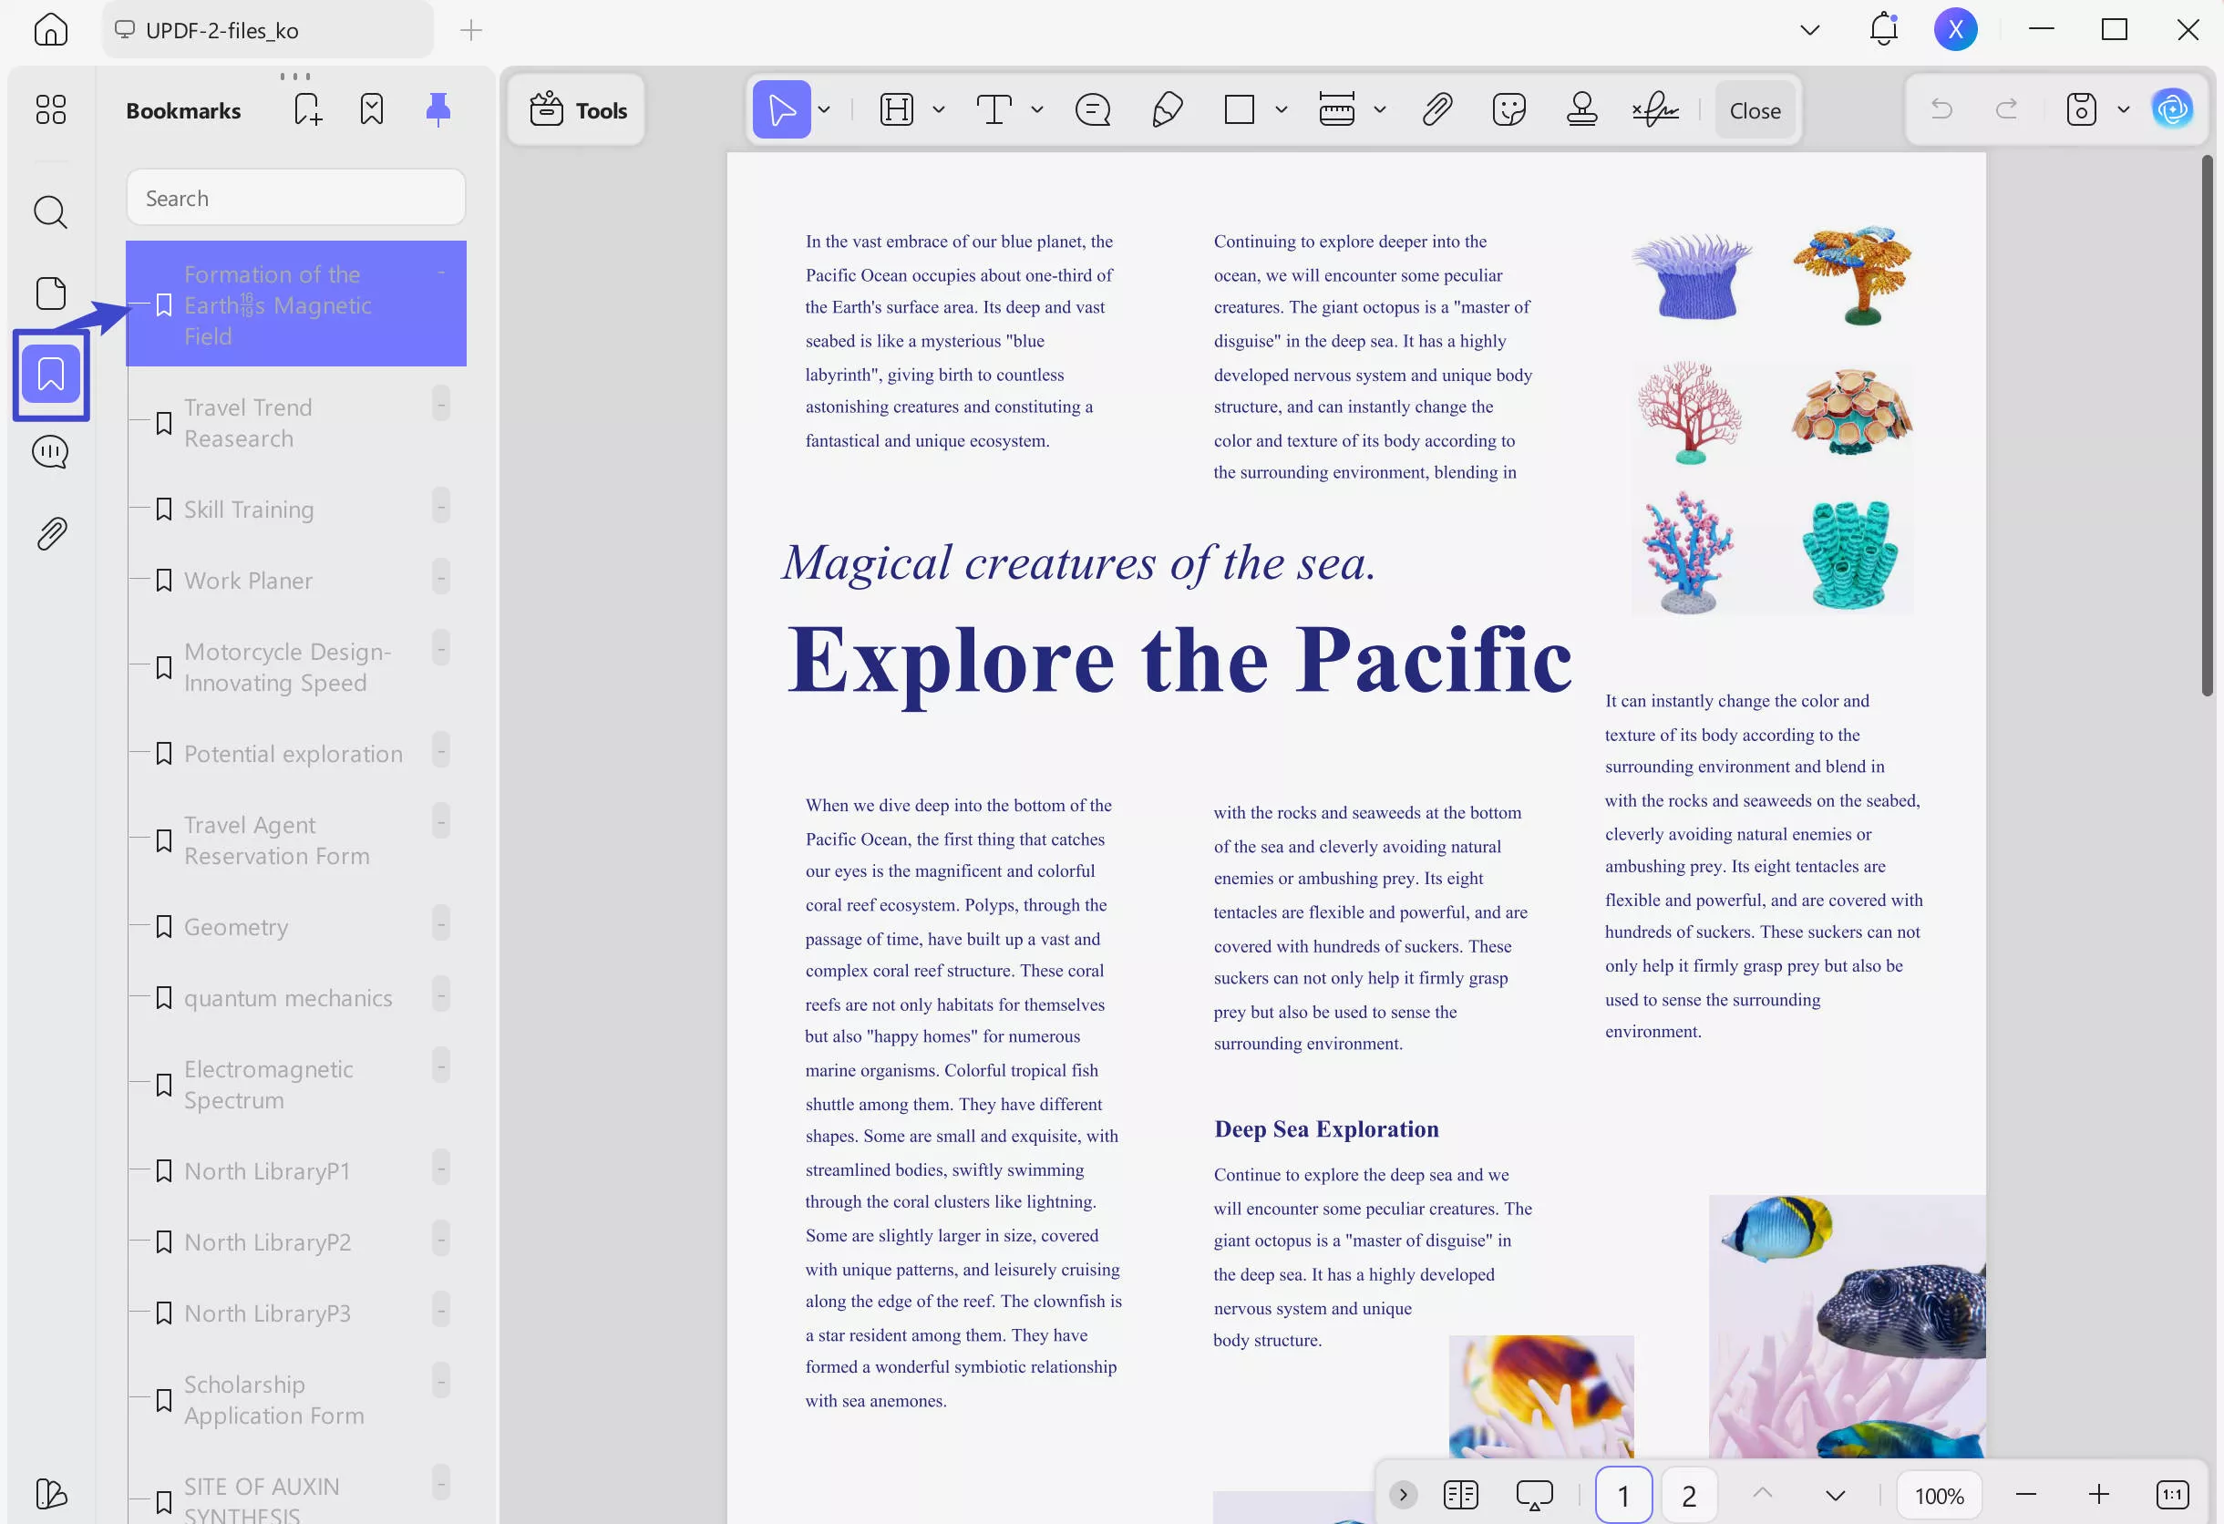Click the undo arrow

pyautogui.click(x=1941, y=109)
